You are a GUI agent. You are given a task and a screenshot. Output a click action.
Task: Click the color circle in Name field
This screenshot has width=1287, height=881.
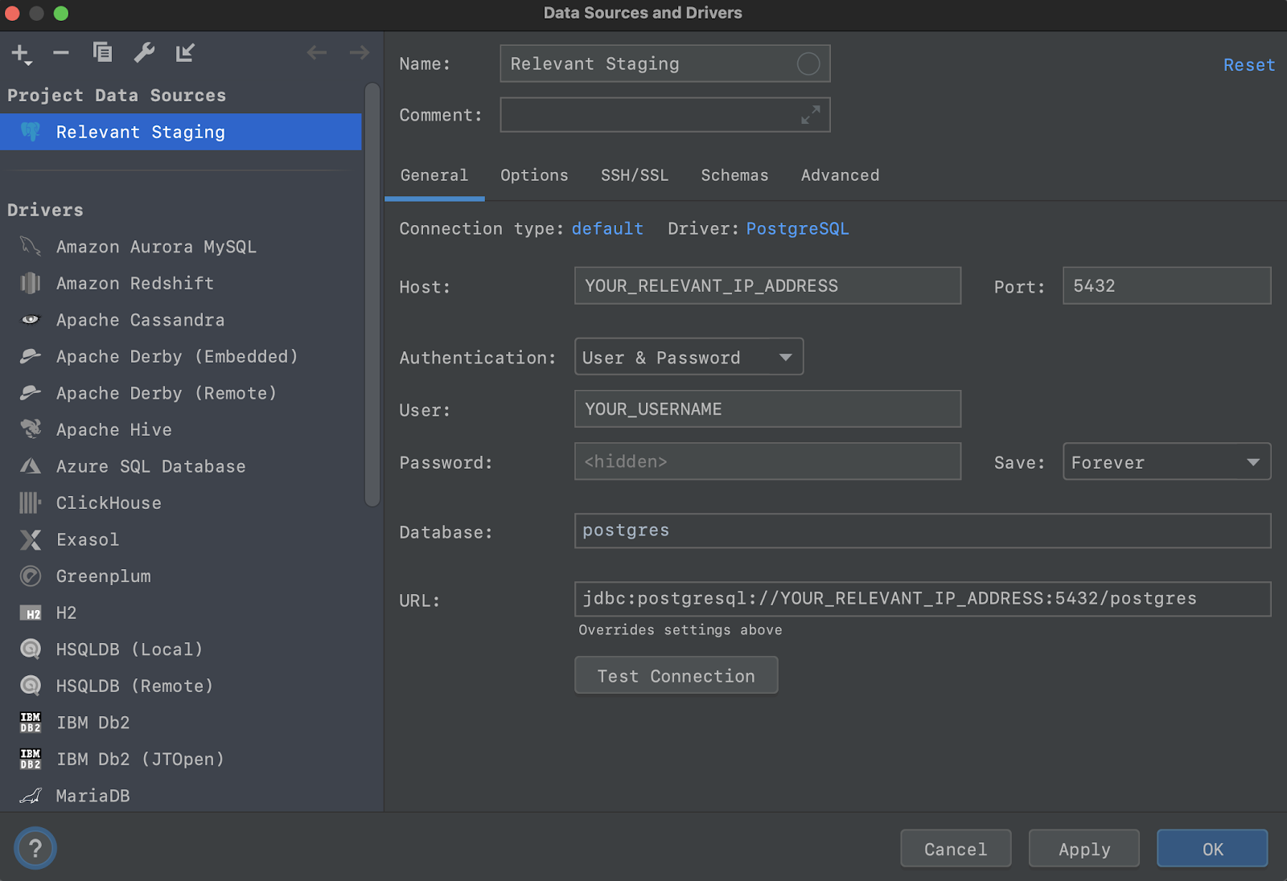point(808,64)
